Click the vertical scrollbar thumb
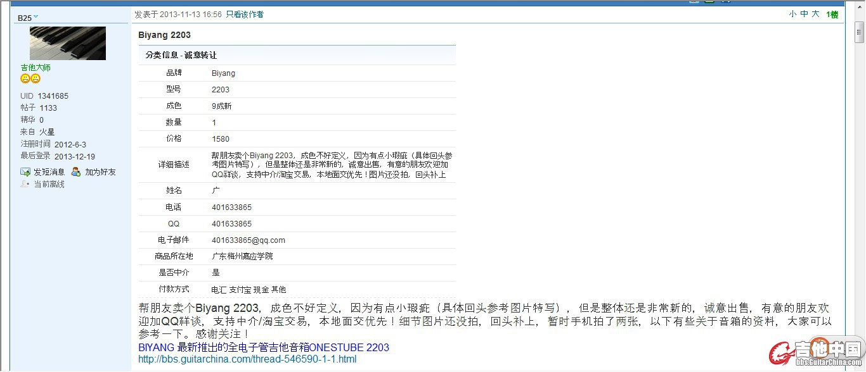Image resolution: width=866 pixels, height=372 pixels. [860, 32]
